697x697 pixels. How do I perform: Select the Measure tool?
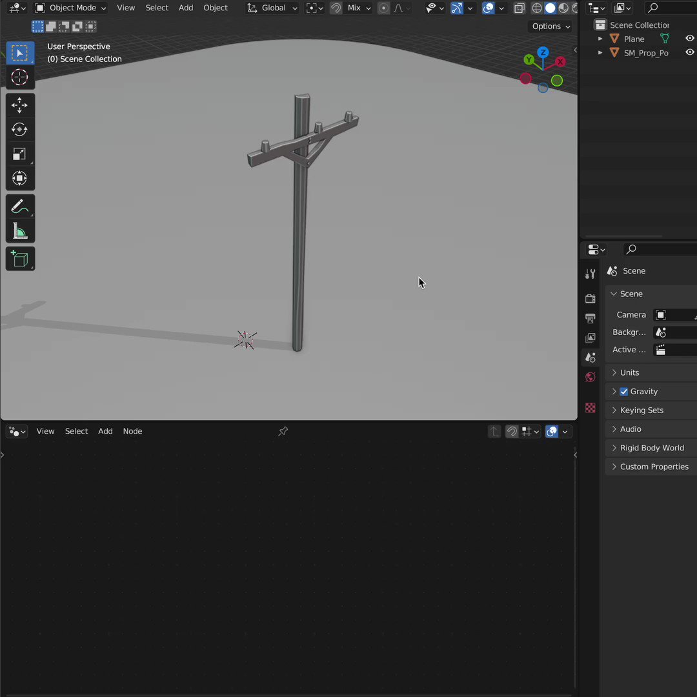point(20,230)
